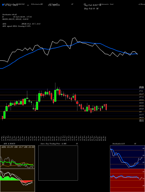The height and width of the screenshot is (192, 145).
Task: Click the 'Stochastics & R' panel heading
Action: 118,144
